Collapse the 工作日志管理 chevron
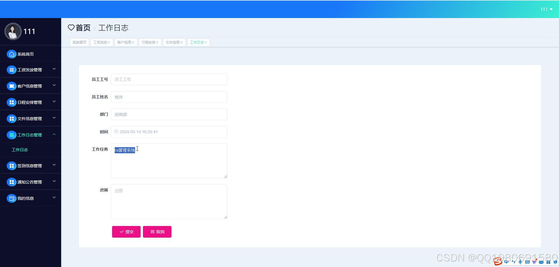Viewport: 559px width, 267px height. [54, 134]
